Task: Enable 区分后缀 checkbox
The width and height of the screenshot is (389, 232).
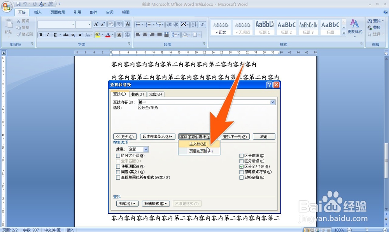Action: [x=242, y=161]
